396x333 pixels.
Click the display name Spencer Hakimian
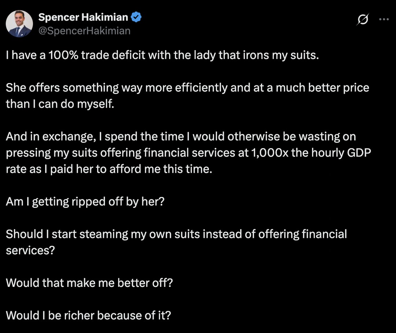click(x=83, y=18)
